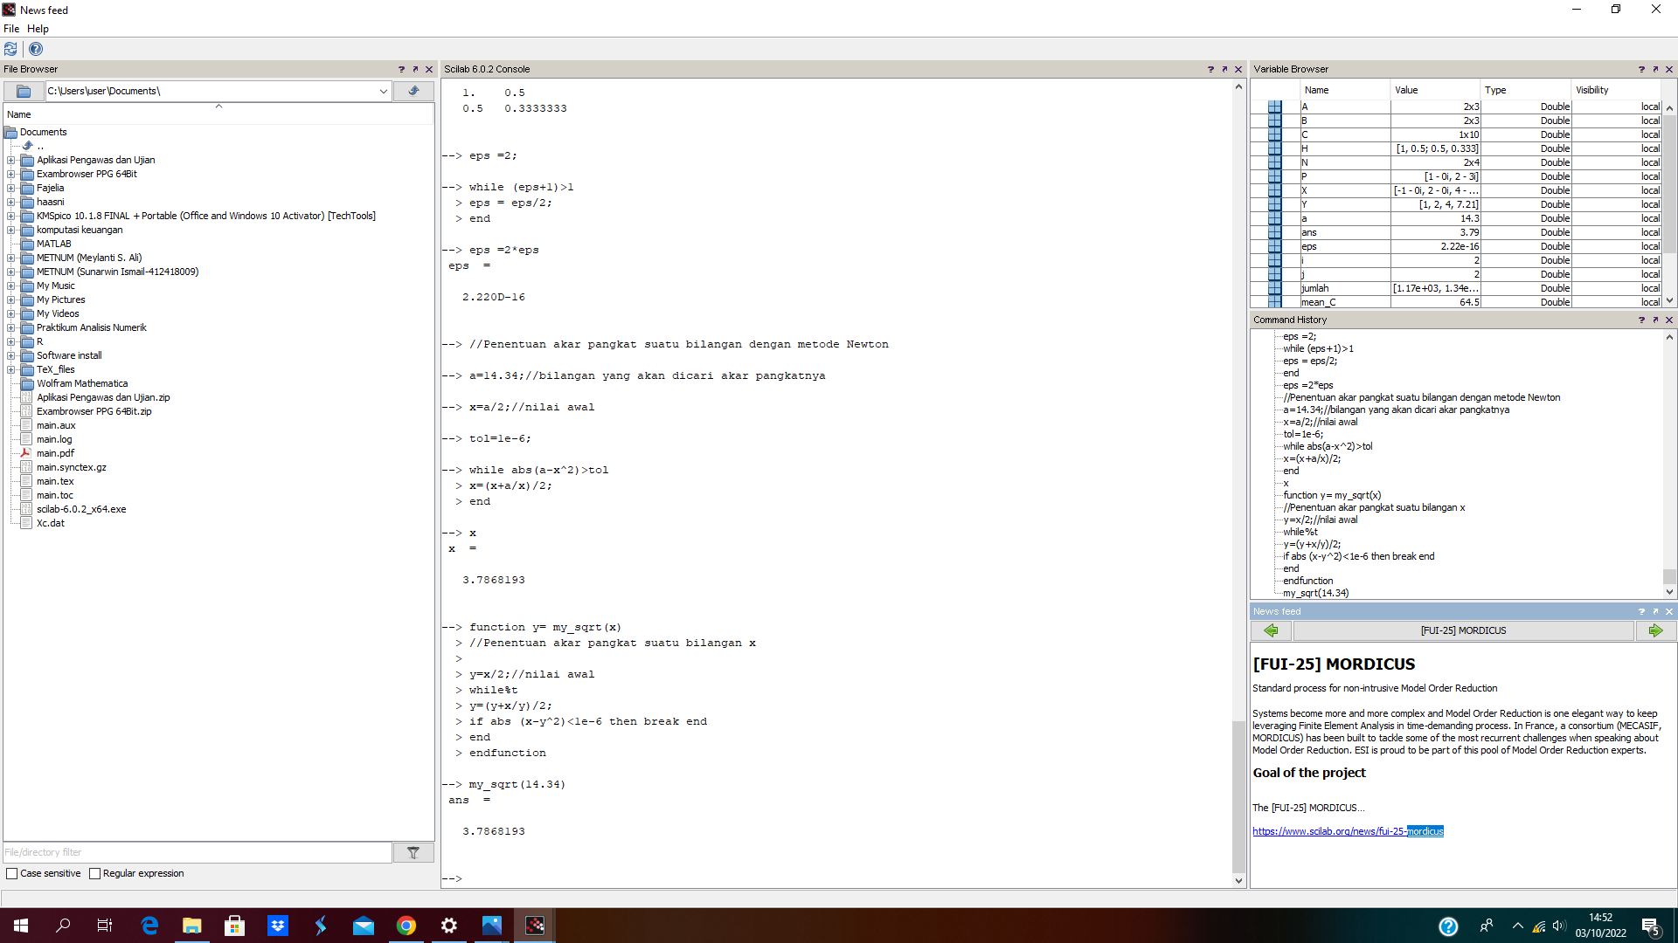Go to next news item green arrow

pos(1655,630)
